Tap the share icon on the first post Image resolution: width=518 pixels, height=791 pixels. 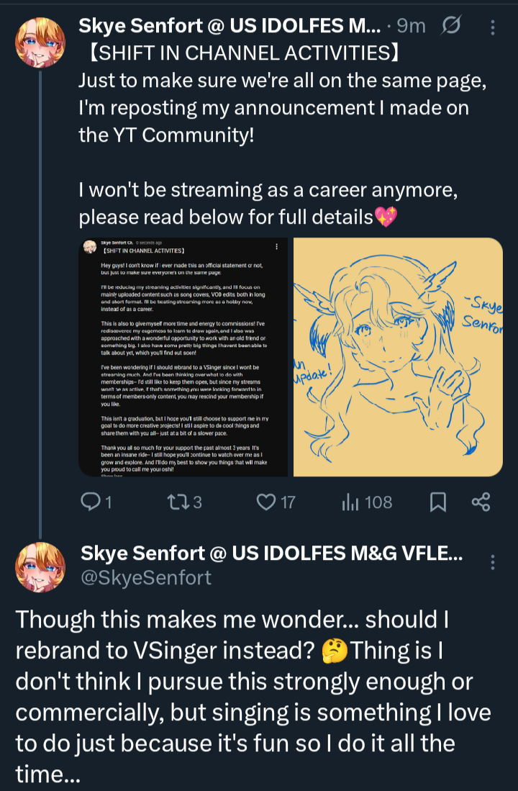(480, 502)
